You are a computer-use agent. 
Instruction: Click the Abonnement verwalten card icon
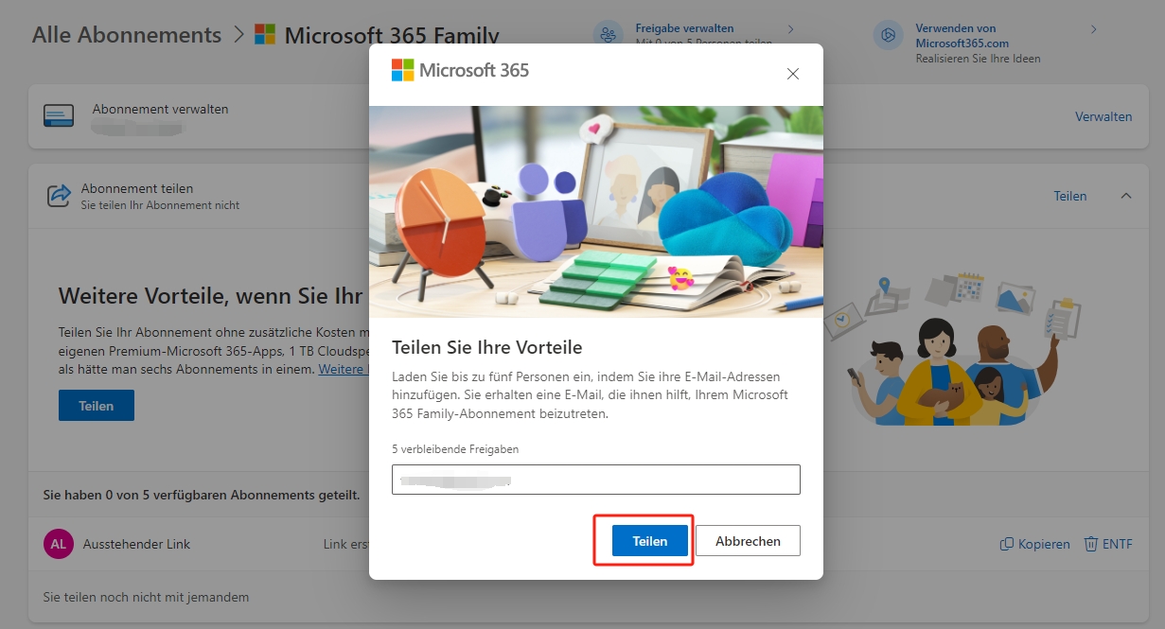[59, 116]
